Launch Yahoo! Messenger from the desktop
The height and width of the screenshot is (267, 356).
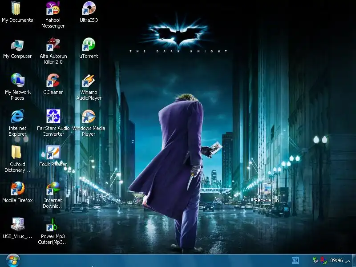tap(53, 8)
